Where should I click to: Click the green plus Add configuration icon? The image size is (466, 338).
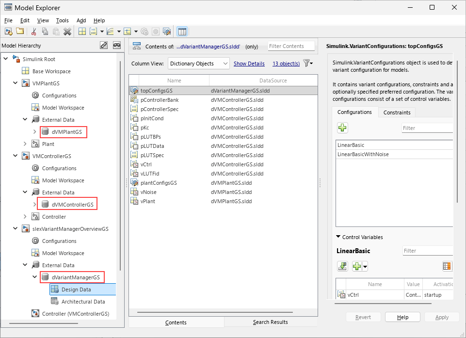click(342, 128)
